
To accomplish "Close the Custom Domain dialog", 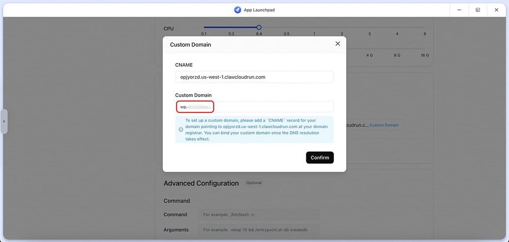I will (x=337, y=44).
